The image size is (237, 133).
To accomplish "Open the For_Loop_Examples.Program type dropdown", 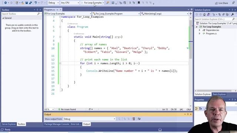I will 116,14.
